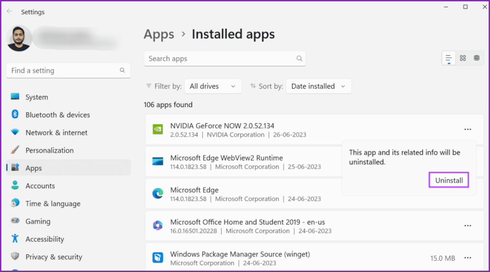The image size is (490, 272).
Task: Click the Search apps field
Action: (225, 59)
